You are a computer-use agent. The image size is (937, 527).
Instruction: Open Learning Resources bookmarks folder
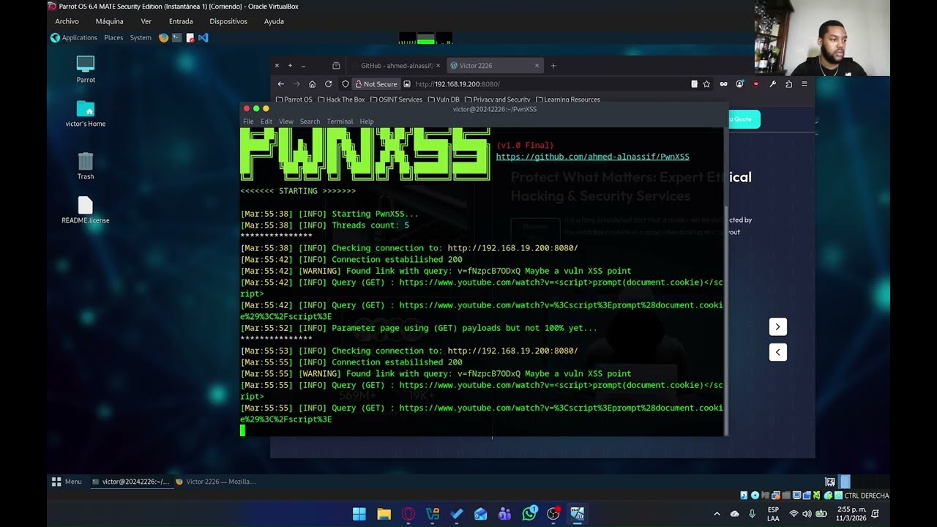click(x=568, y=100)
